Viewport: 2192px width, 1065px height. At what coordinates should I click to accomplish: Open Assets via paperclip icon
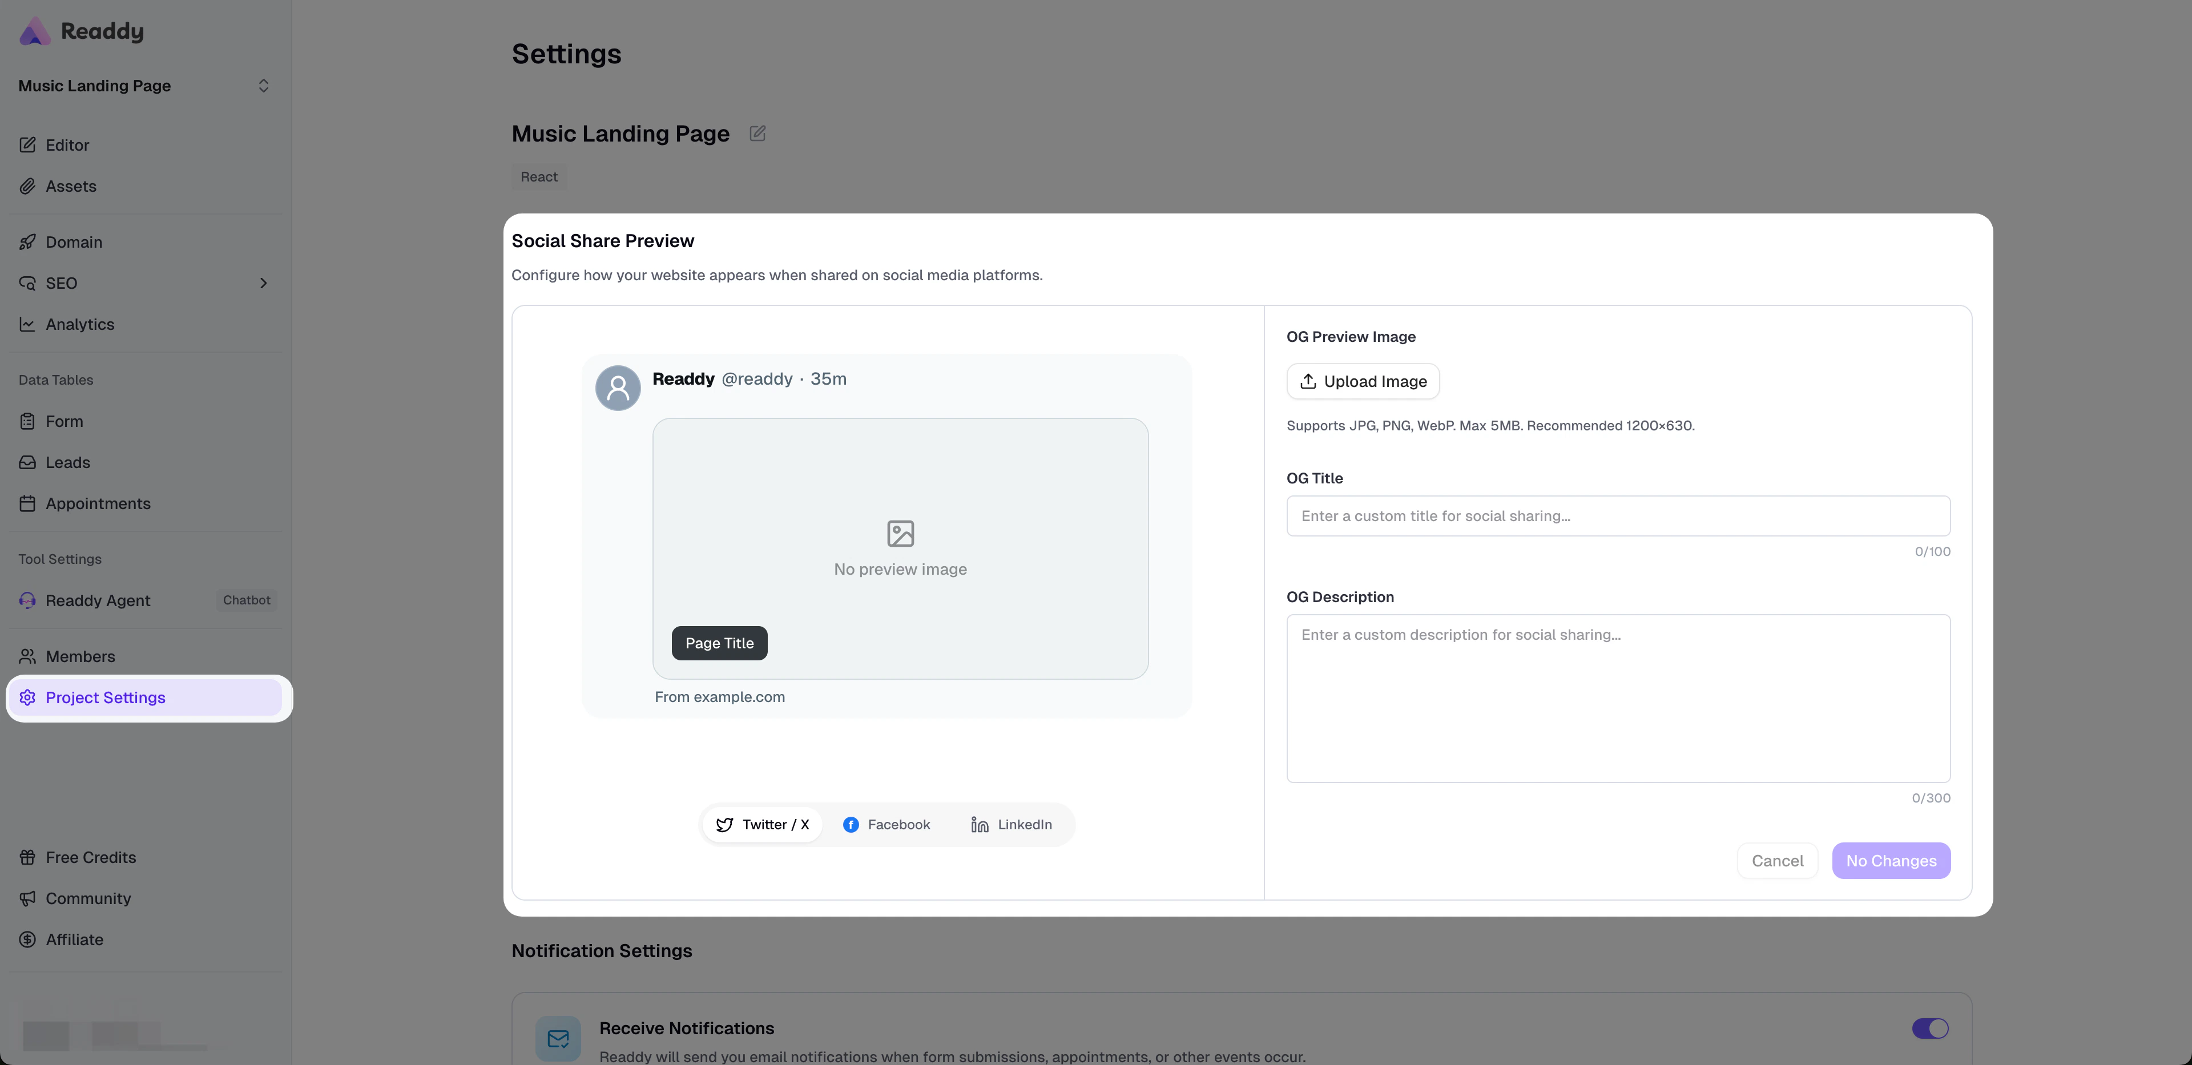[27, 186]
